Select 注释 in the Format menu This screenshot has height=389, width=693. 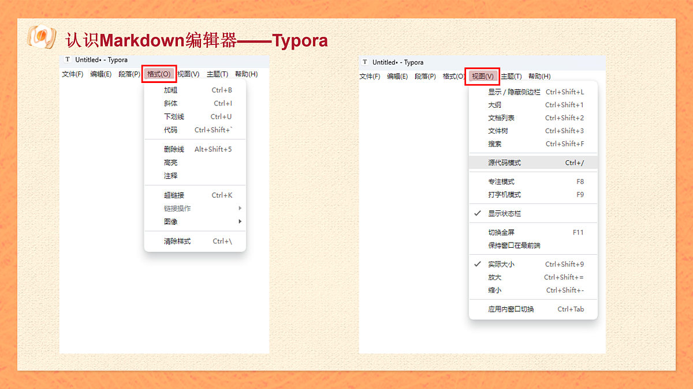pos(195,176)
